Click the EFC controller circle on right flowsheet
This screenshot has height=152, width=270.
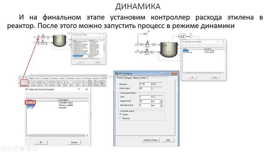tap(146, 34)
